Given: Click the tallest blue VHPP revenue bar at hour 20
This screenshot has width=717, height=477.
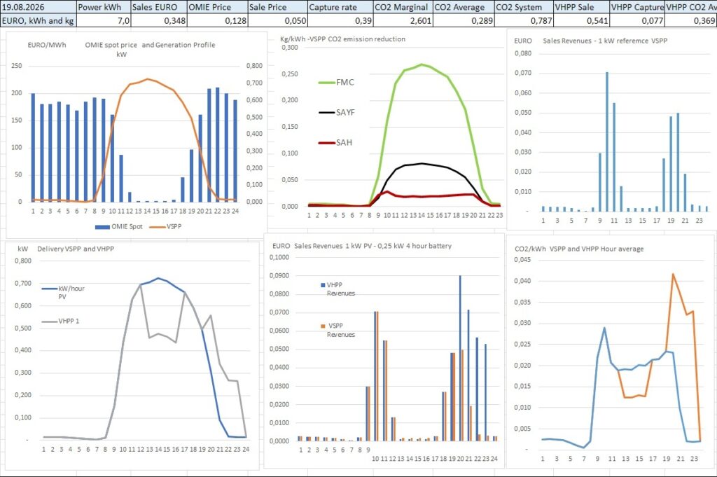Looking at the screenshot, I should 460,358.
